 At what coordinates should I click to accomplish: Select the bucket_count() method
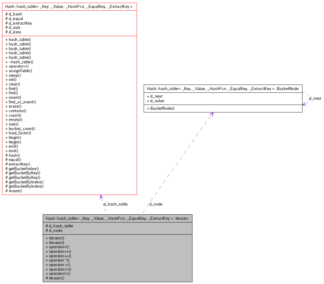20,129
